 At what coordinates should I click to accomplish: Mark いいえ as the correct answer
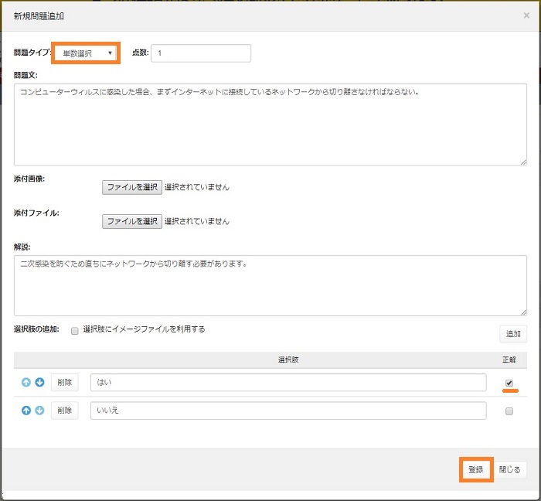509,411
